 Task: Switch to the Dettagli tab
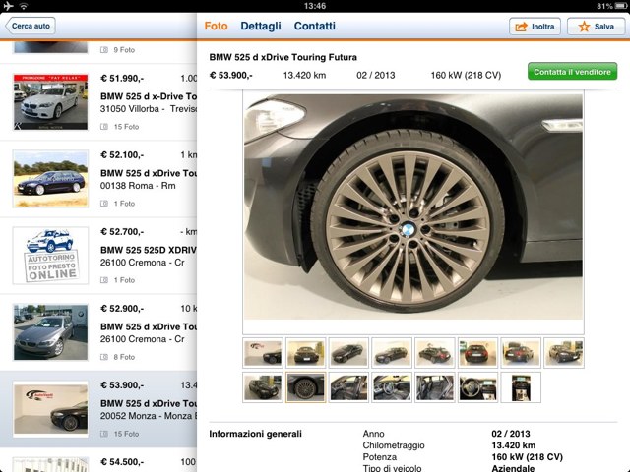click(261, 27)
